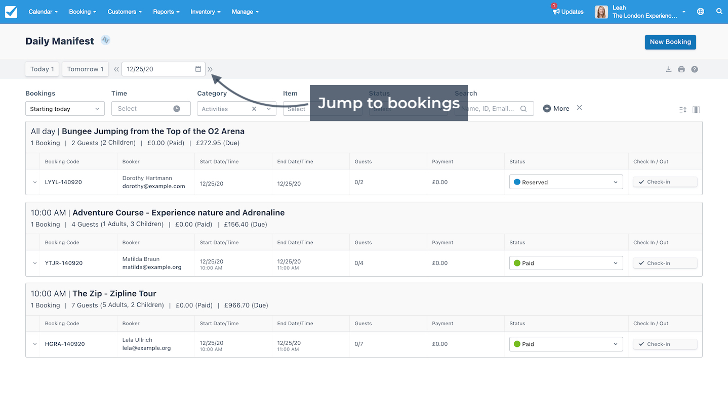
Task: Open the Manage menu
Action: tap(245, 12)
